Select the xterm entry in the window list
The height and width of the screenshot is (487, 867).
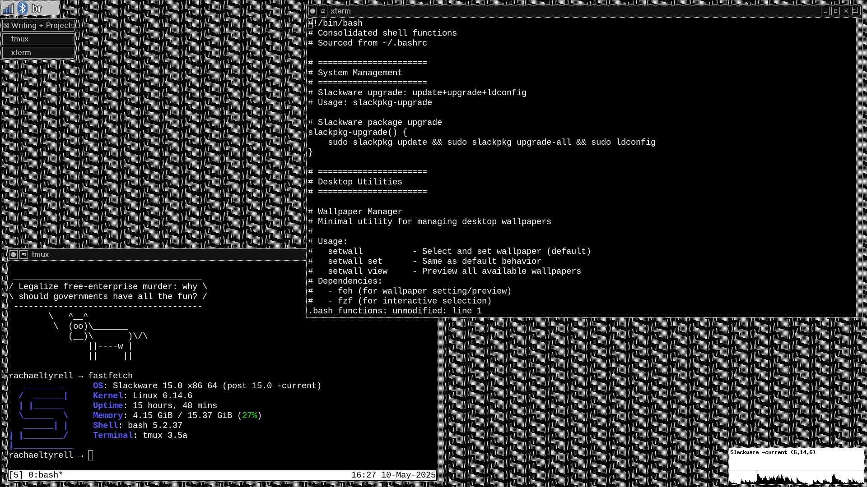[38, 53]
